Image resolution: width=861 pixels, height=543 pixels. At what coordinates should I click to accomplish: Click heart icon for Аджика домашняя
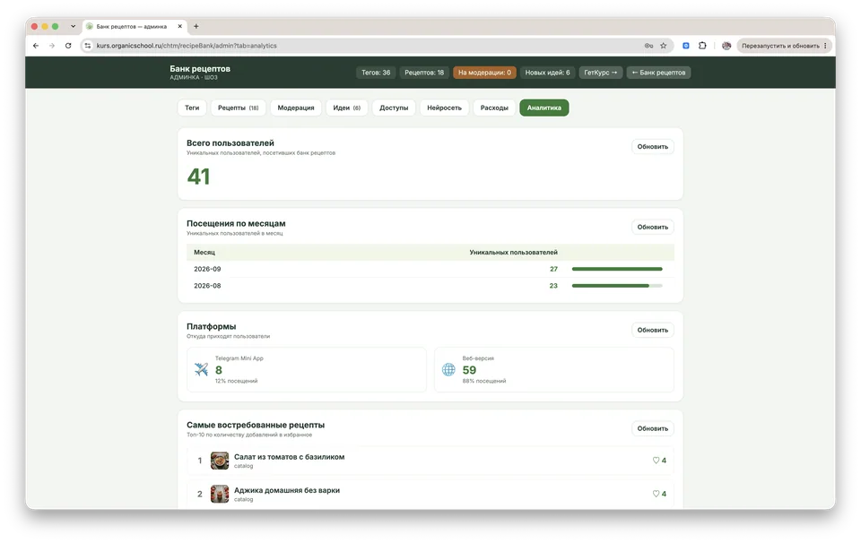(656, 494)
